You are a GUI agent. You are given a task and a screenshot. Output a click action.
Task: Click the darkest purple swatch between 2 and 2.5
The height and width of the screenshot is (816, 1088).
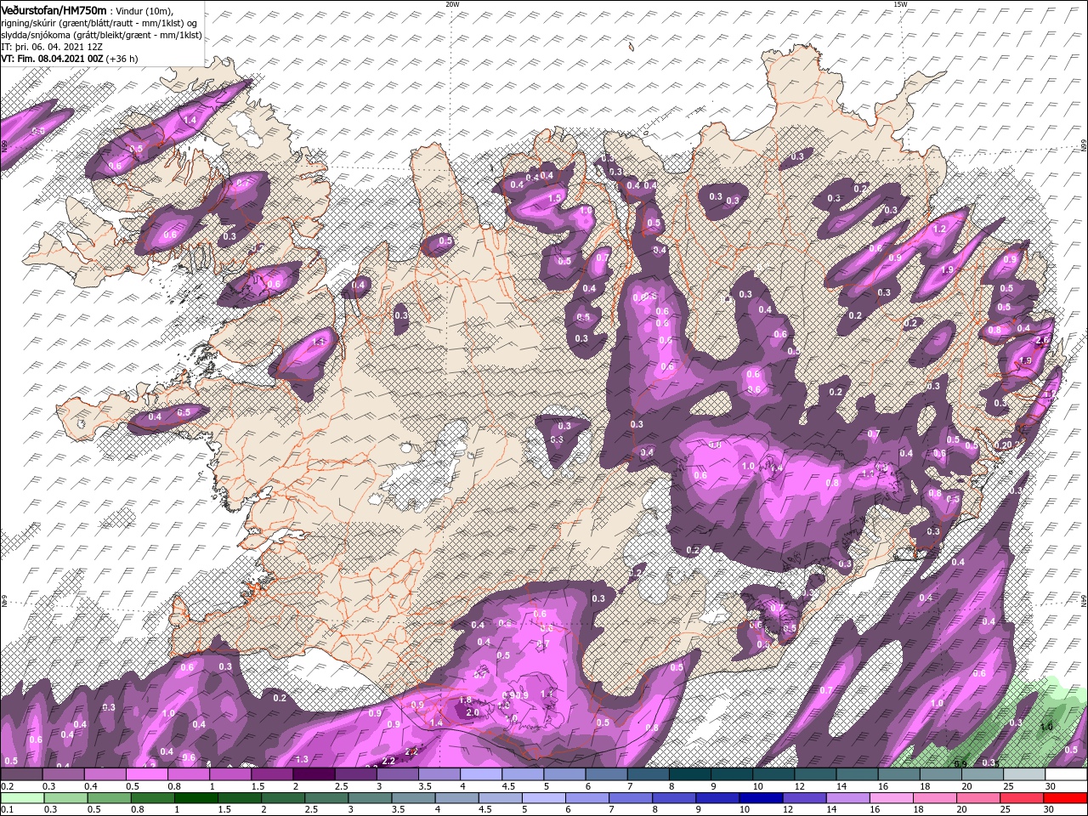click(314, 774)
